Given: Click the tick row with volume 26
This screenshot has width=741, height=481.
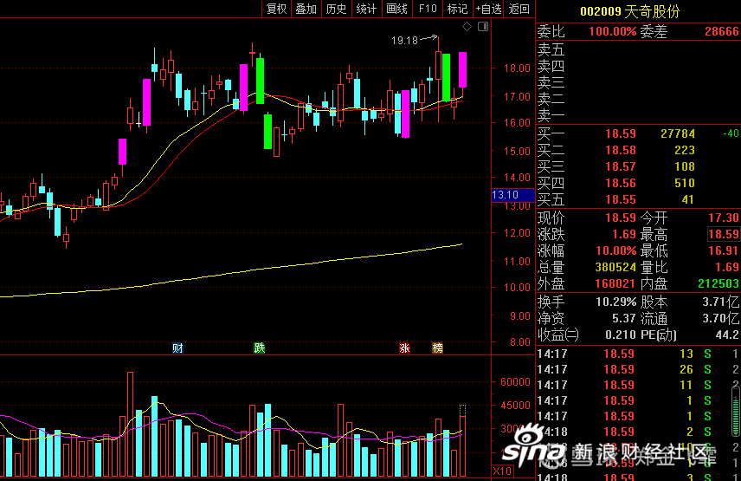Looking at the screenshot, I should click(638, 369).
